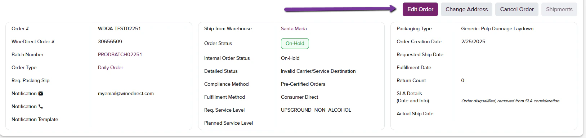Click the phone icon beside Notification
This screenshot has height=138, width=586.
(41, 106)
